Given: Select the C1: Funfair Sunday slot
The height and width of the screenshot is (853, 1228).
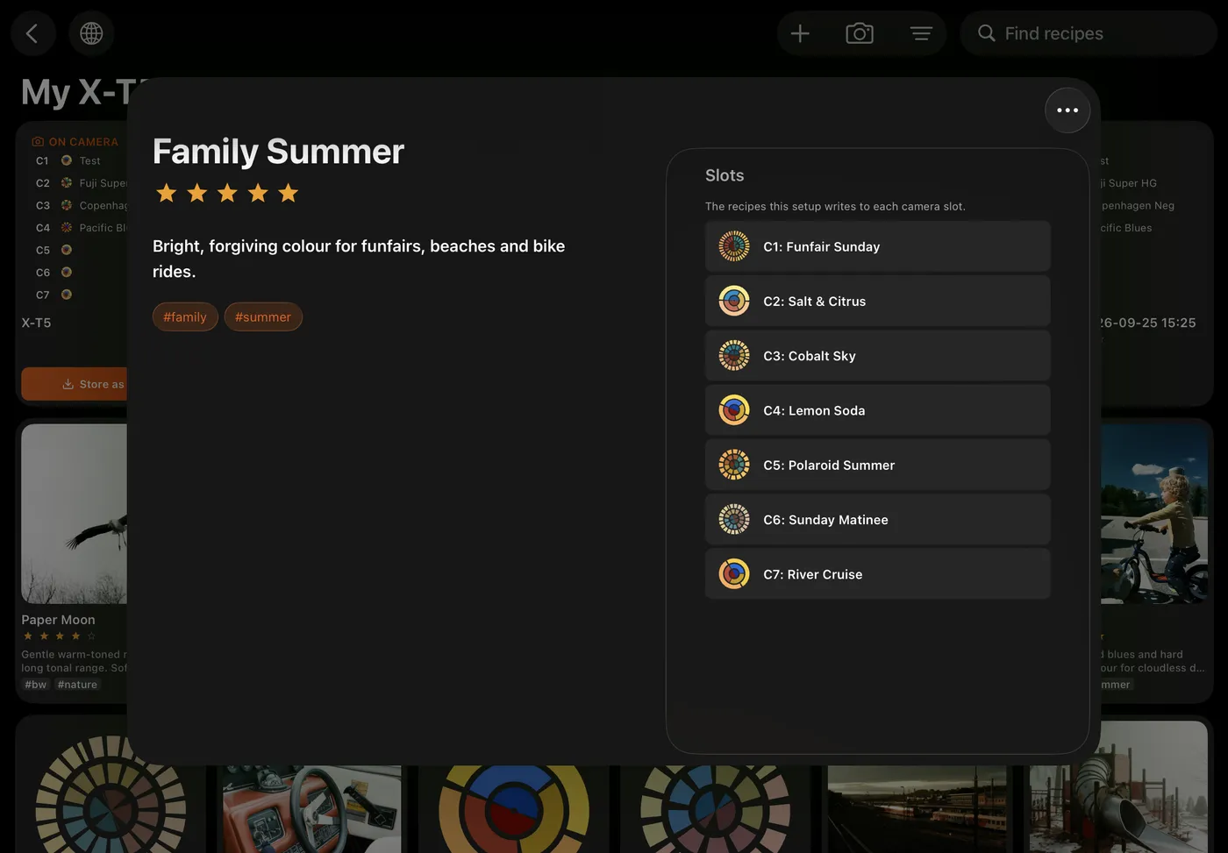Looking at the screenshot, I should (877, 246).
